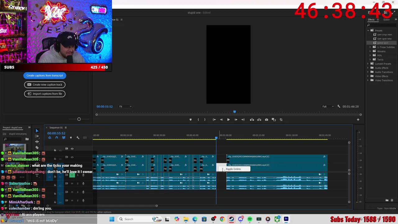398x224 pixels.
Task: Click Create new caption track
Action: point(45,85)
